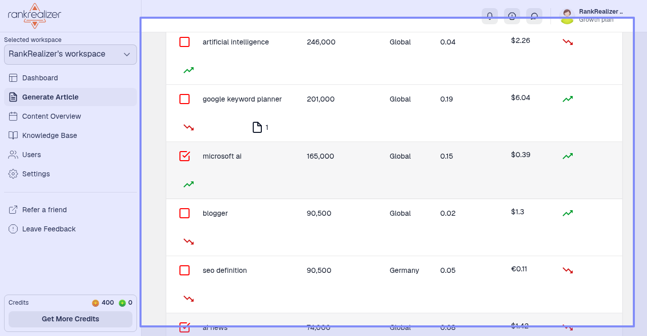Click the user avatar in top bar
This screenshot has height=336, width=647.
(567, 16)
